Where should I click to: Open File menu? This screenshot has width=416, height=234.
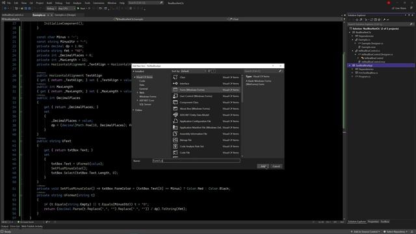click(8, 3)
